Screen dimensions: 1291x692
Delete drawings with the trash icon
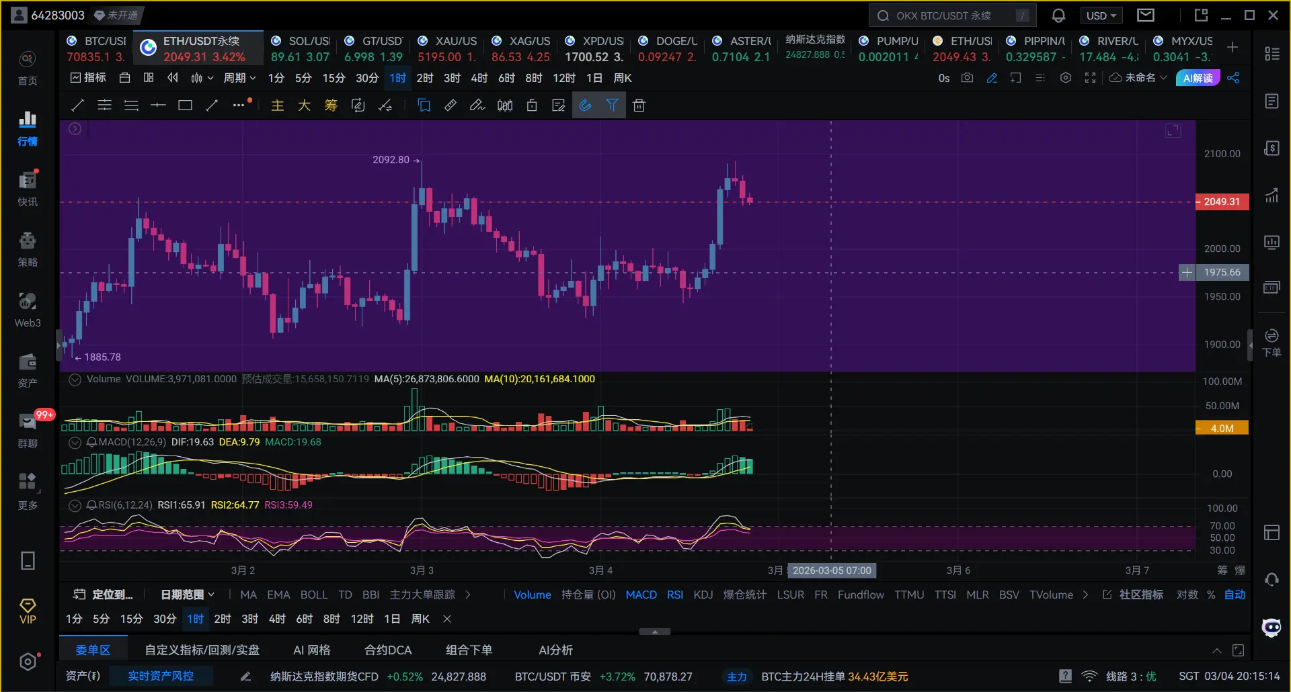point(639,105)
